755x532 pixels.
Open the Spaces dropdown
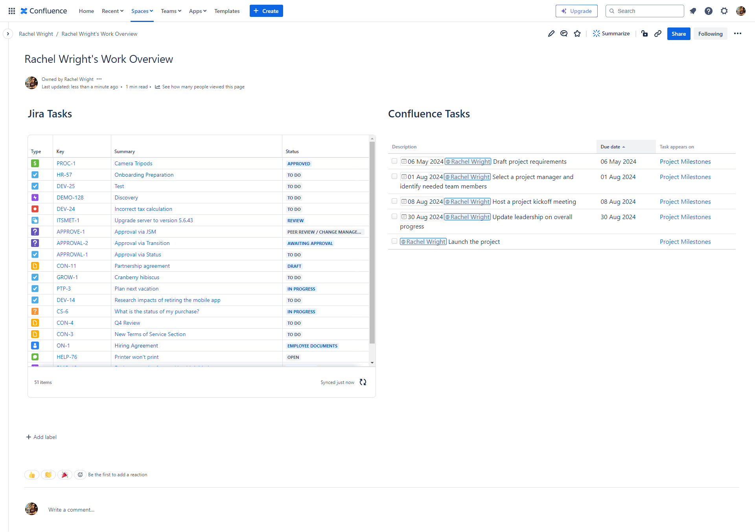point(142,11)
